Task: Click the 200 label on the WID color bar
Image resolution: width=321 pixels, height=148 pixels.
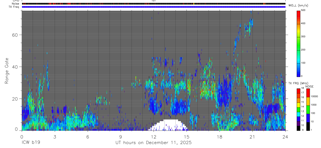Action: coord(303,50)
